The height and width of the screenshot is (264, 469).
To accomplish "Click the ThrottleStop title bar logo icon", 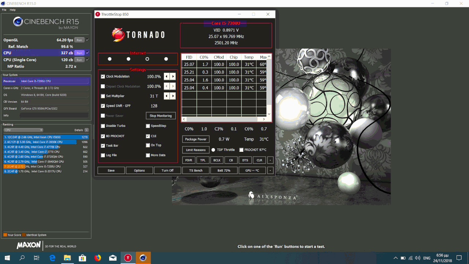I will tap(97, 14).
